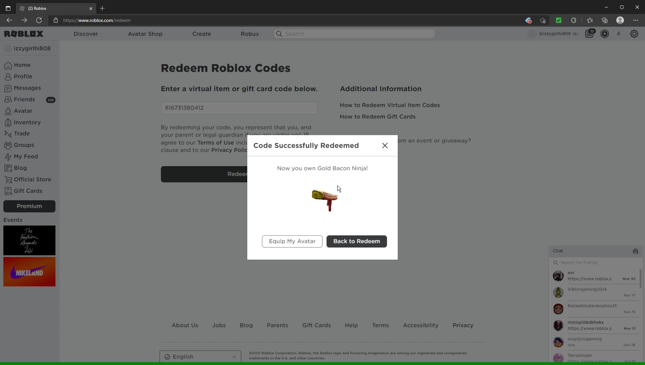Switch to the Avatar Shop nav item
Screen dimensions: 645x365
coord(145,34)
